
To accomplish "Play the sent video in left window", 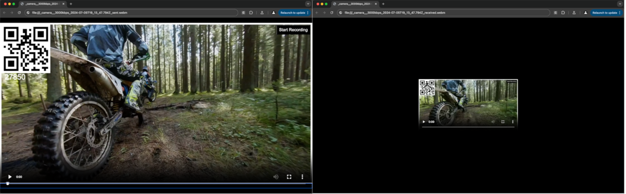I will coord(10,177).
